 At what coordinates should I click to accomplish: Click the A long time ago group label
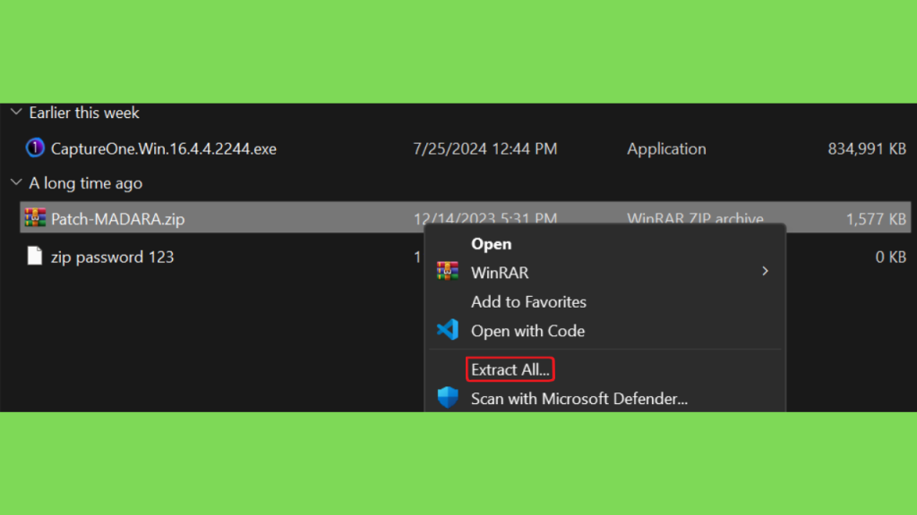click(x=86, y=183)
